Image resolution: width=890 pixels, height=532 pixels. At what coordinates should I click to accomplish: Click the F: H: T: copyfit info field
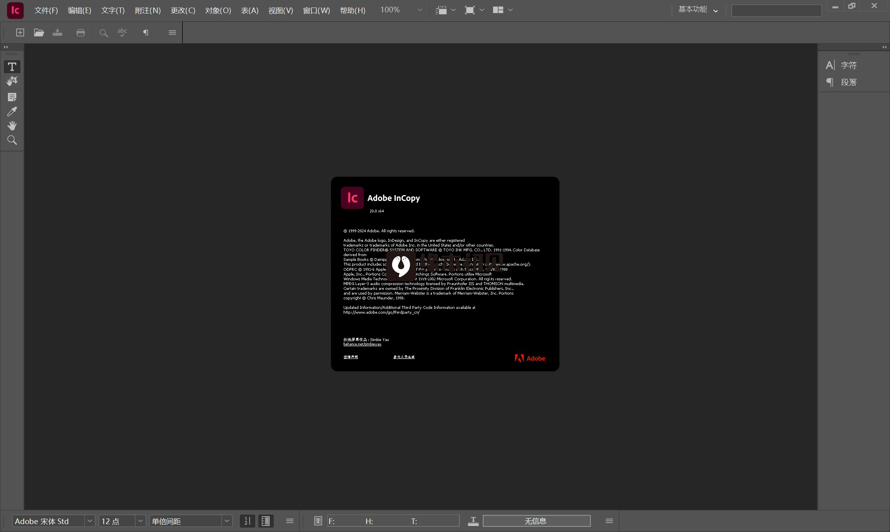click(x=393, y=521)
